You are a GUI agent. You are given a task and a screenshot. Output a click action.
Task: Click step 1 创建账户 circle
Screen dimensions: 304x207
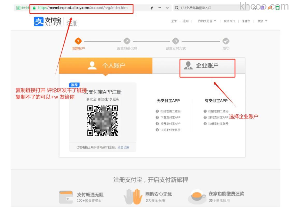pyautogui.click(x=78, y=41)
